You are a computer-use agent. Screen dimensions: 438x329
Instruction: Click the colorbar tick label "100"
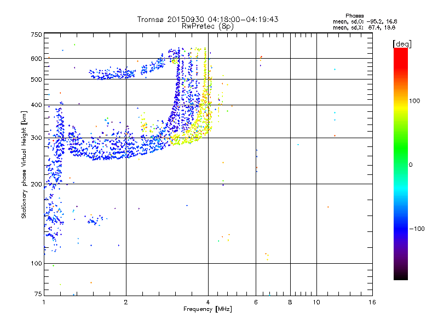pyautogui.click(x=414, y=101)
